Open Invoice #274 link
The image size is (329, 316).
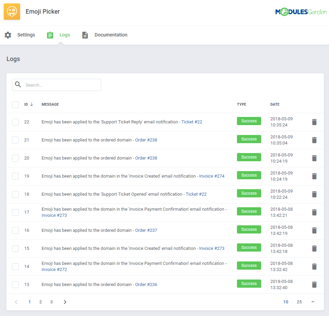click(x=212, y=176)
